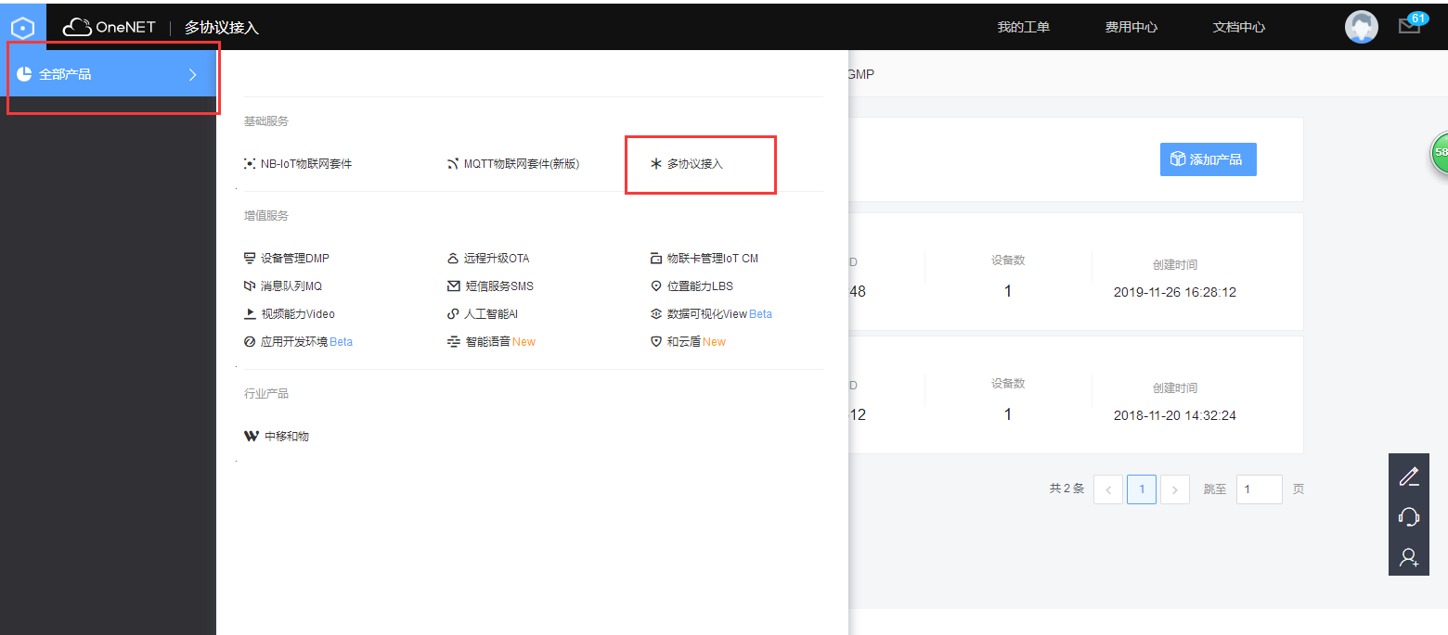The height and width of the screenshot is (635, 1448).
Task: Click the 行业产品 section heading
Action: tap(266, 394)
